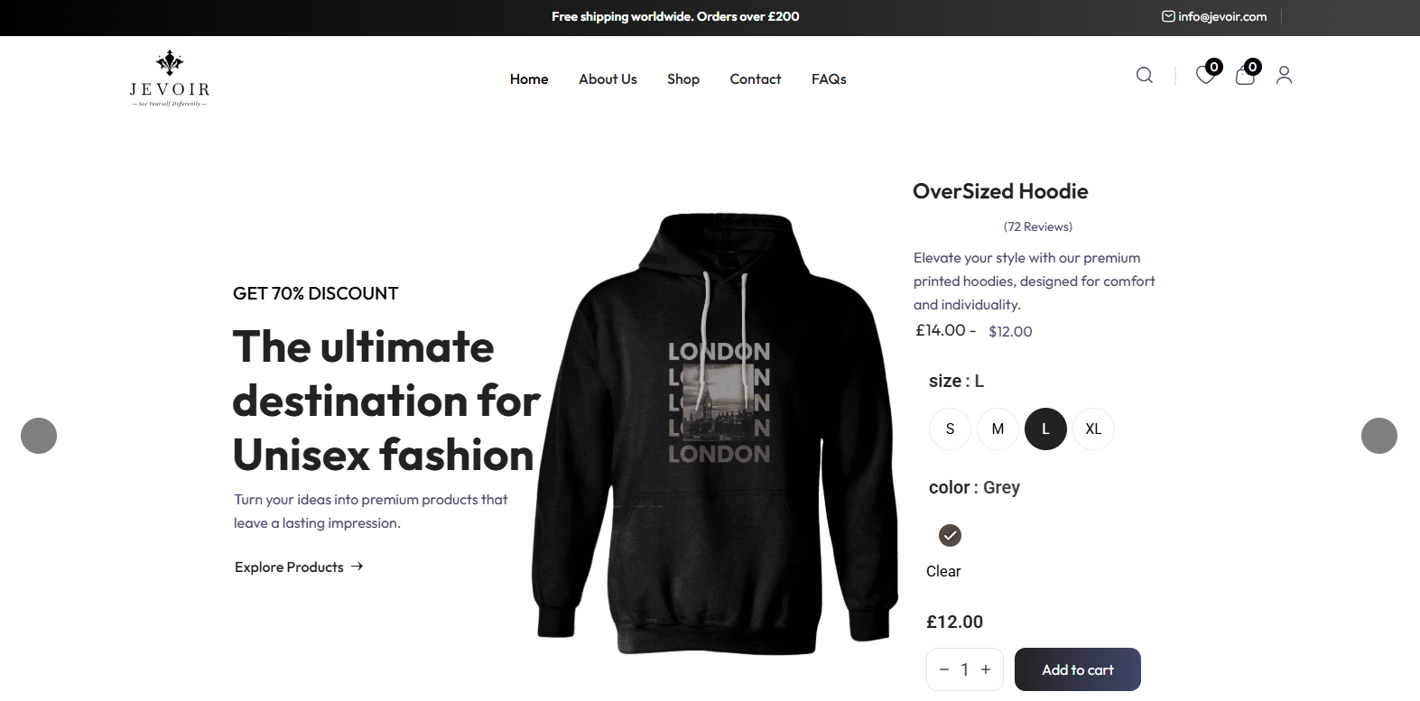Select size M
This screenshot has width=1420, height=701.
pyautogui.click(x=998, y=429)
